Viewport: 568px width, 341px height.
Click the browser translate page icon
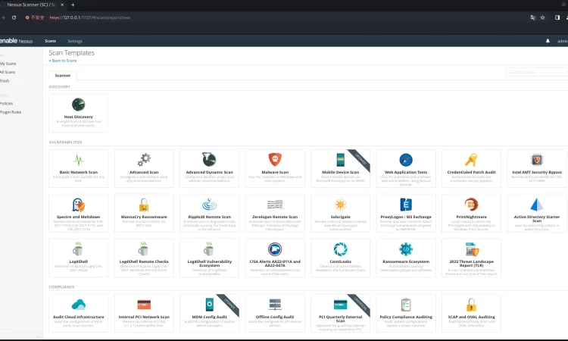[533, 17]
